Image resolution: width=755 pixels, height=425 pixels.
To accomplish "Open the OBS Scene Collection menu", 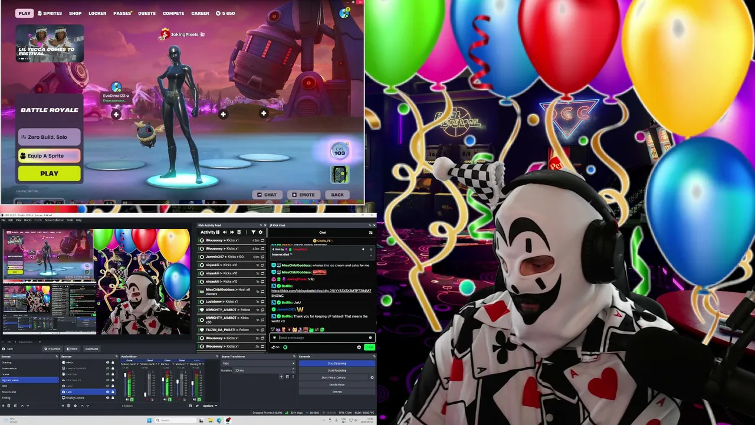I will tap(54, 220).
